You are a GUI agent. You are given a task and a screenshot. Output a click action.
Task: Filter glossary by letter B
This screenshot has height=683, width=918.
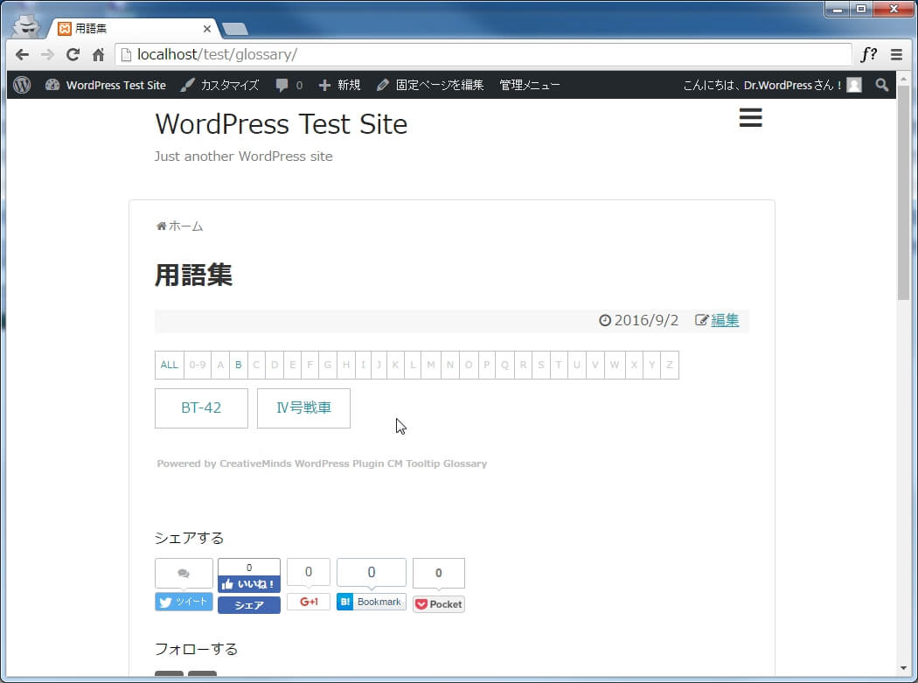pos(238,365)
